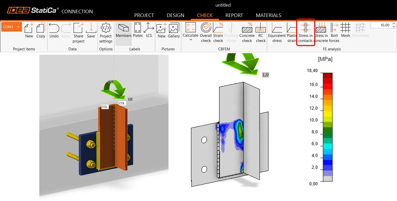Toggle LCS labels display

coord(149,30)
